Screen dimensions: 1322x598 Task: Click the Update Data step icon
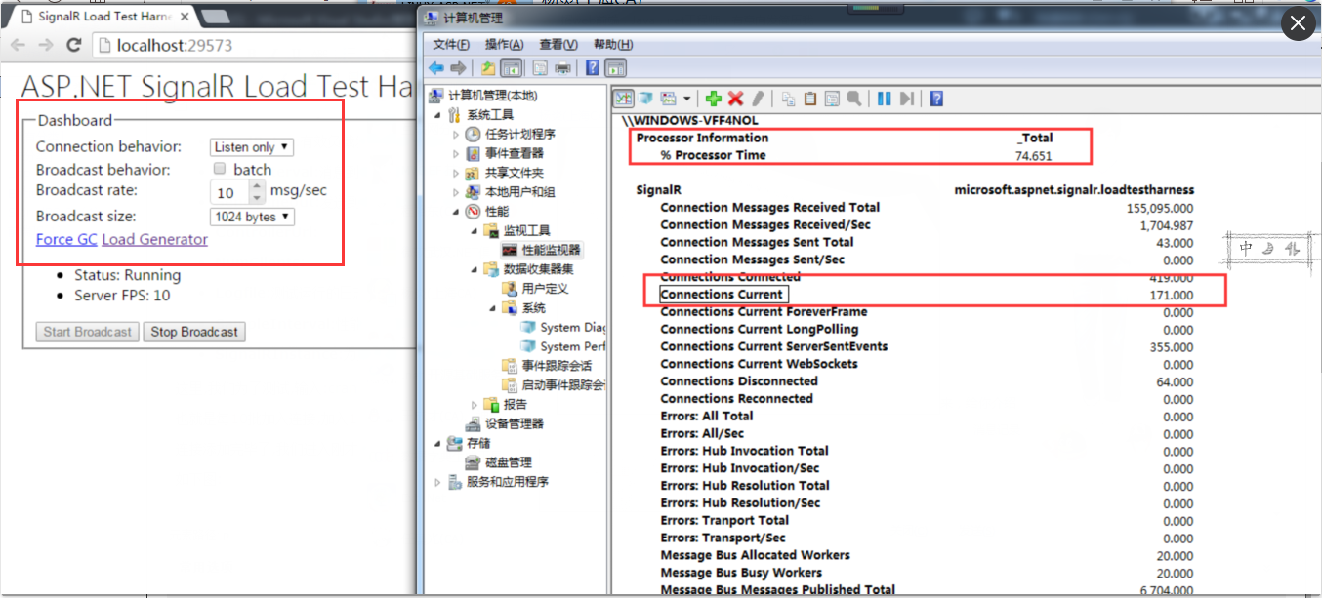(x=907, y=99)
